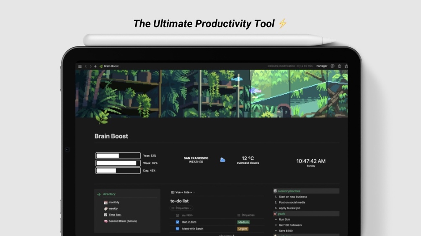Click the Brain Boost page title
Image resolution: width=421 pixels, height=236 pixels.
111,136
